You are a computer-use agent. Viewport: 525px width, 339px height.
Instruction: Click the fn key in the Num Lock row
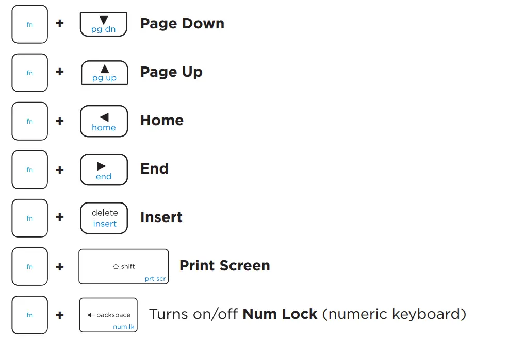pos(29,315)
